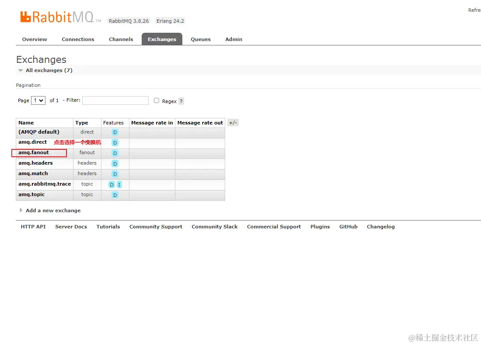The image size is (481, 345).
Task: Go to the Queues tab
Action: click(201, 39)
